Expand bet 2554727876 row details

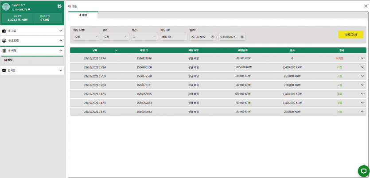coord(362,58)
